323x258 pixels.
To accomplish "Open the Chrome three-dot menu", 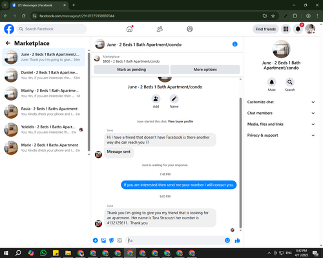I will 317,15.
